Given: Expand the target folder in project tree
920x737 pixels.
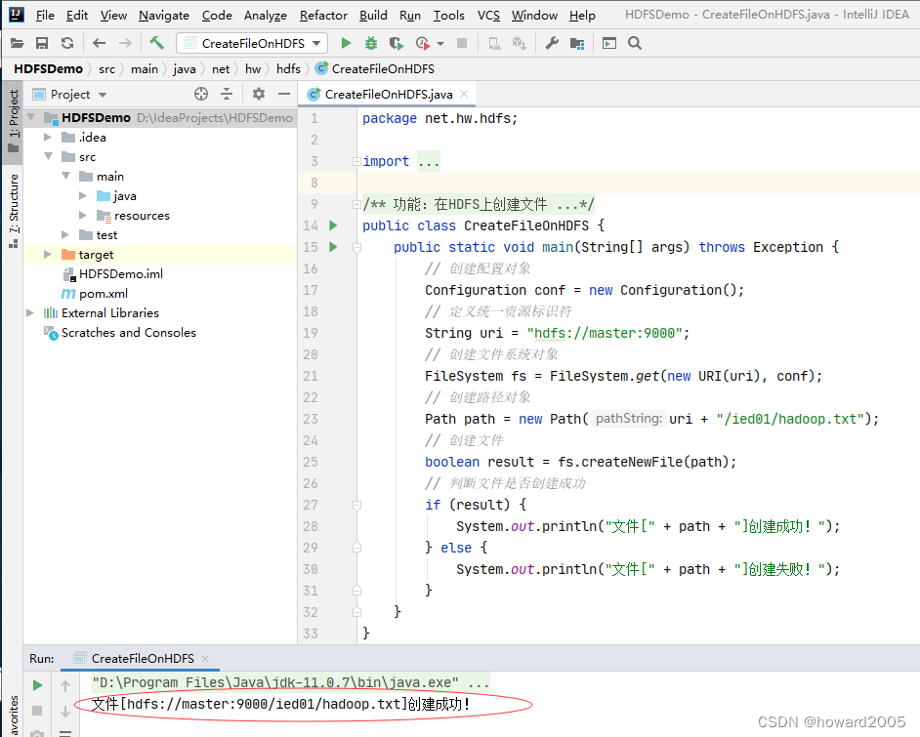Looking at the screenshot, I should click(48, 255).
